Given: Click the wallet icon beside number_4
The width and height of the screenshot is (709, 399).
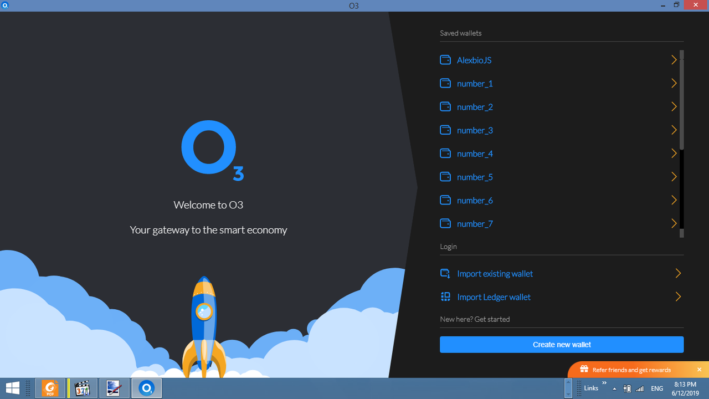Looking at the screenshot, I should point(445,153).
